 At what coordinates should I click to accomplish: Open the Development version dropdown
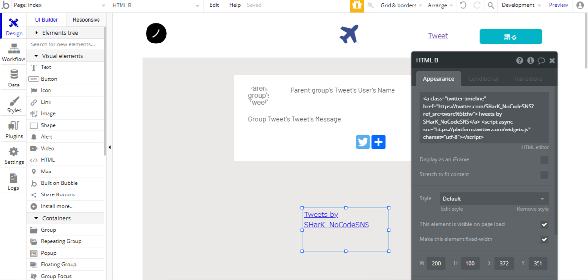click(x=521, y=5)
